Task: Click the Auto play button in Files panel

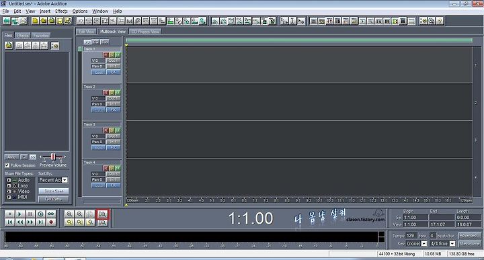Action: (11, 157)
